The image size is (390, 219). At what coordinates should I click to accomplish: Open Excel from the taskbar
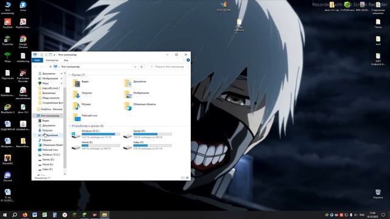(x=44, y=215)
